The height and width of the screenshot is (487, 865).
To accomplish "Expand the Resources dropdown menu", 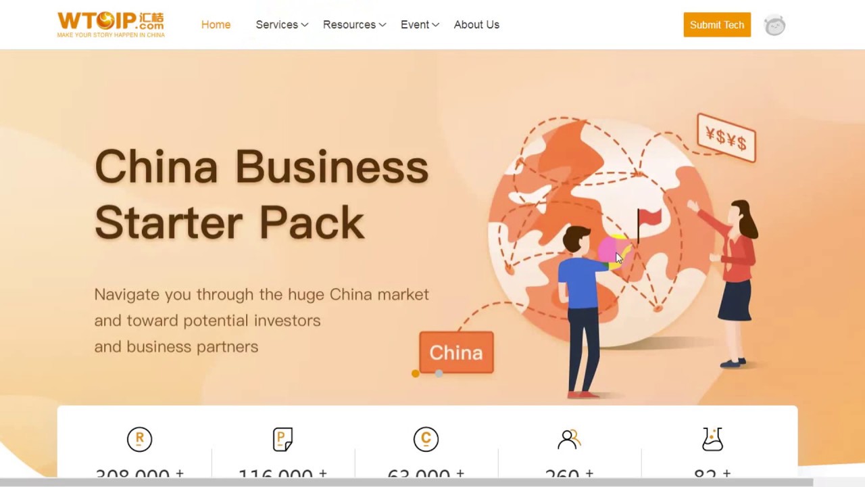I will click(354, 24).
